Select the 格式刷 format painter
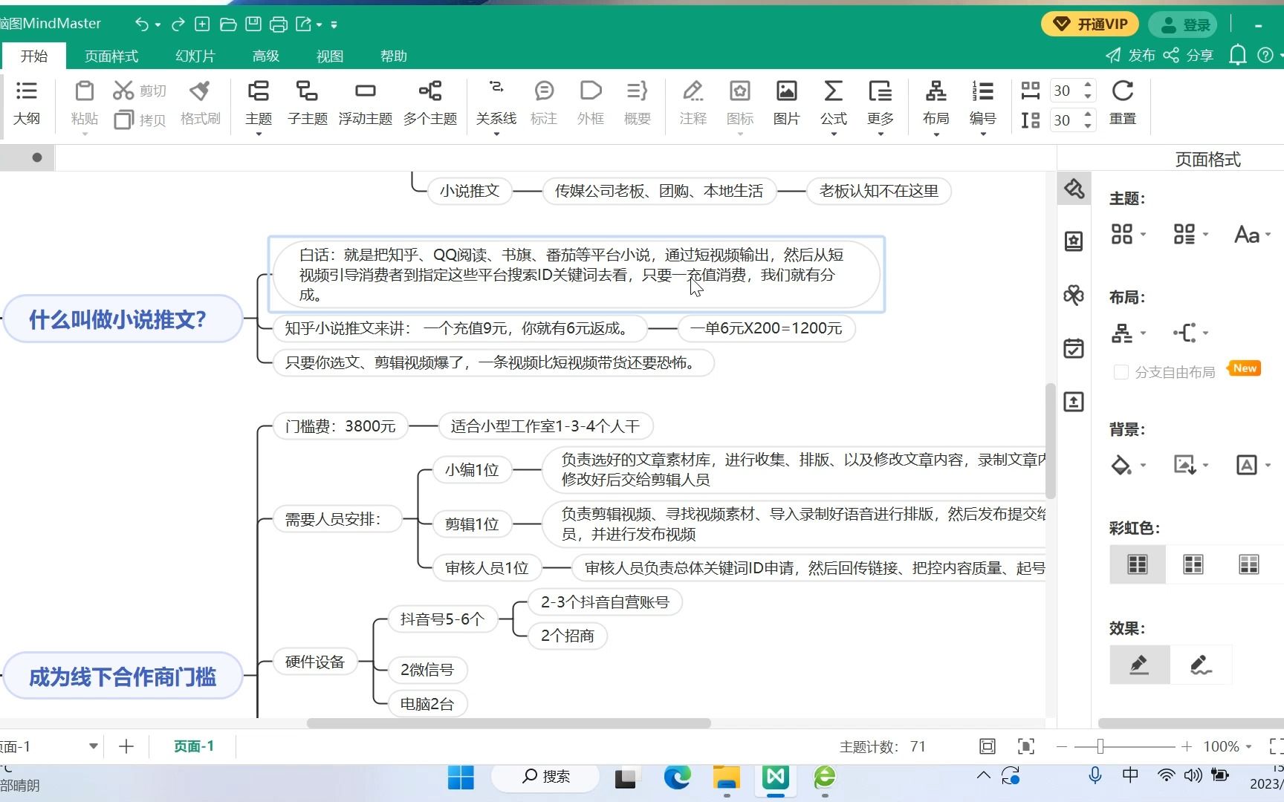 point(200,103)
